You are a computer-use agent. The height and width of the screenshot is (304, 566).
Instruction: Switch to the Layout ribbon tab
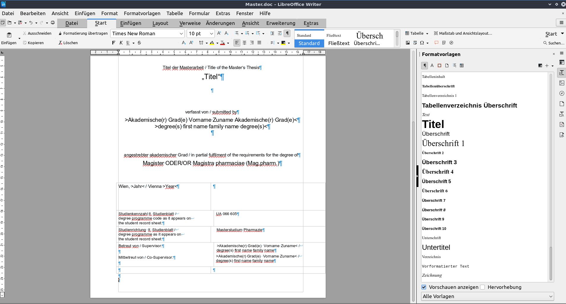point(160,23)
